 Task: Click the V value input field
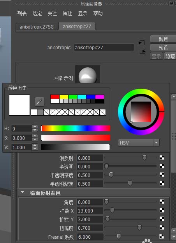coord(21,147)
